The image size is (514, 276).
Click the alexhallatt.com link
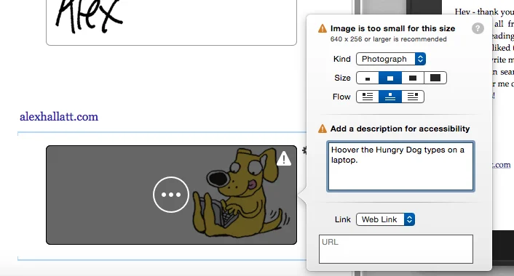[x=59, y=117]
